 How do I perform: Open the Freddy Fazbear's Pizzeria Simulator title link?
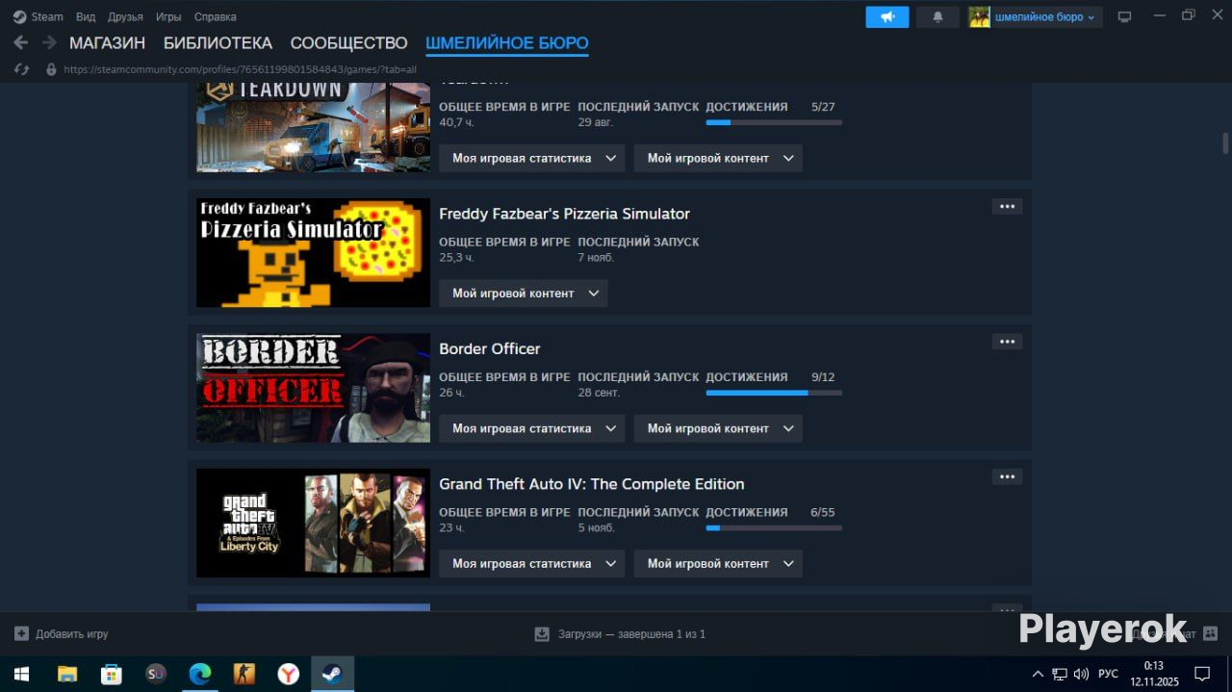click(564, 214)
